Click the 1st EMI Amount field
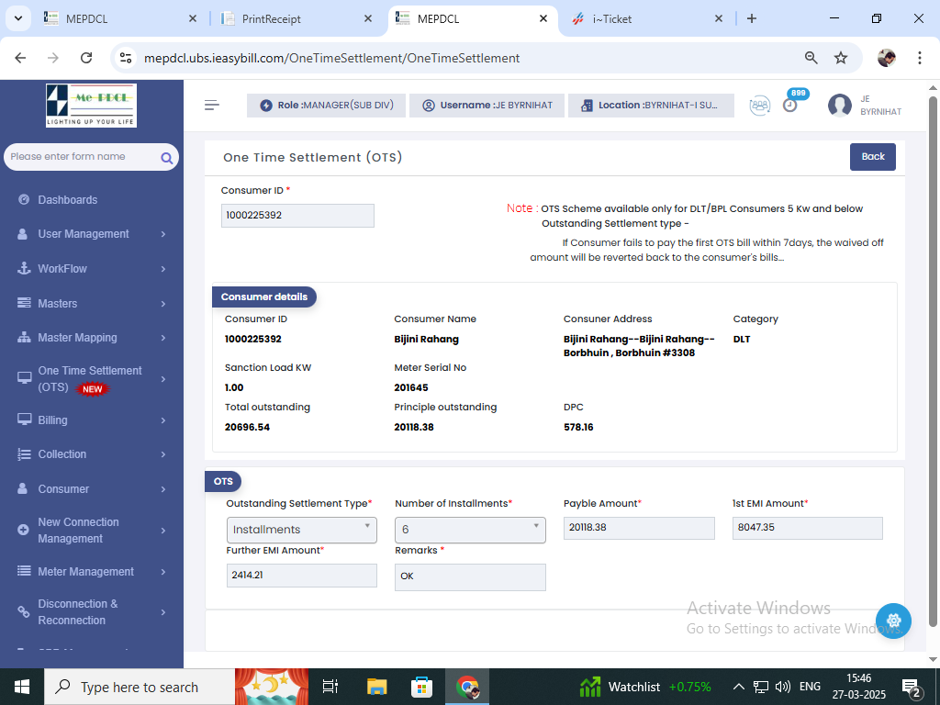The width and height of the screenshot is (940, 705). coord(808,528)
